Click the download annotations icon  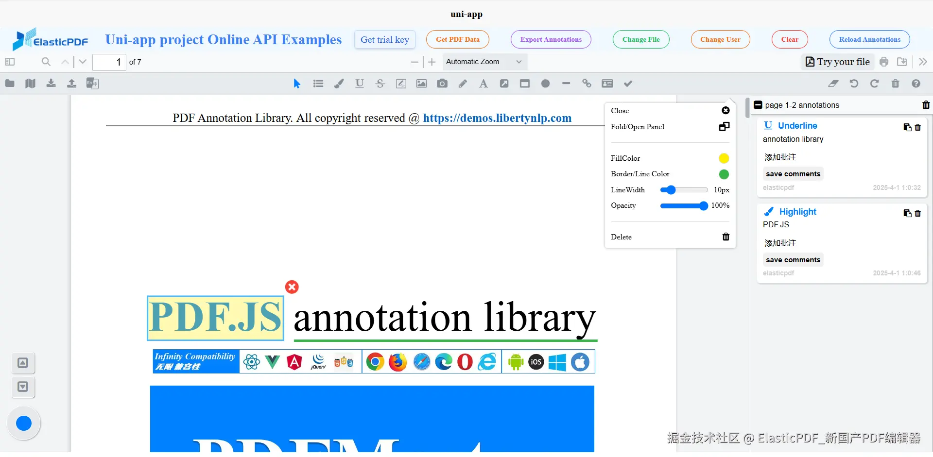pos(51,84)
